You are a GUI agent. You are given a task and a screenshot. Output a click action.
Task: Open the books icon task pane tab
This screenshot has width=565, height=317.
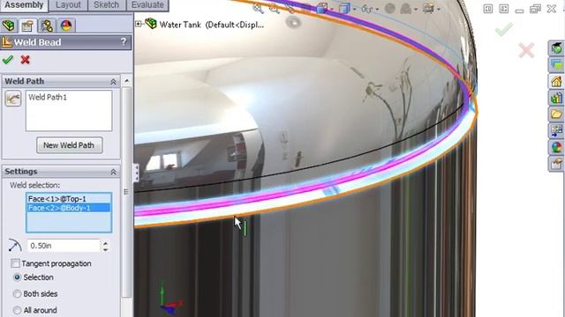[556, 98]
